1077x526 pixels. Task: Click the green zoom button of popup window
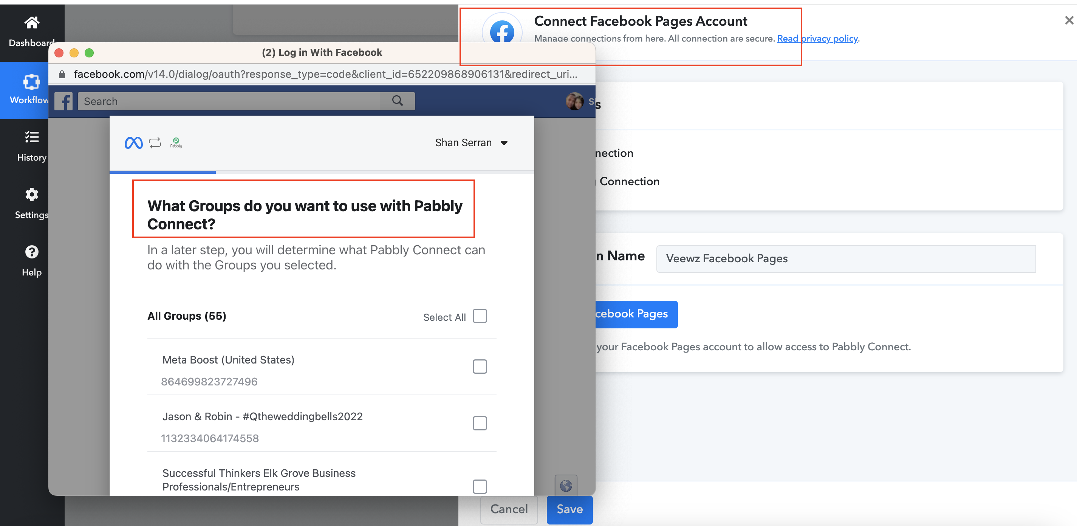[89, 53]
